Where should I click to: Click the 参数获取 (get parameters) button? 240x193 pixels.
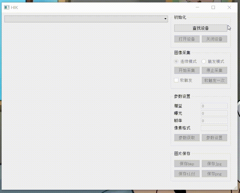tap(187, 138)
